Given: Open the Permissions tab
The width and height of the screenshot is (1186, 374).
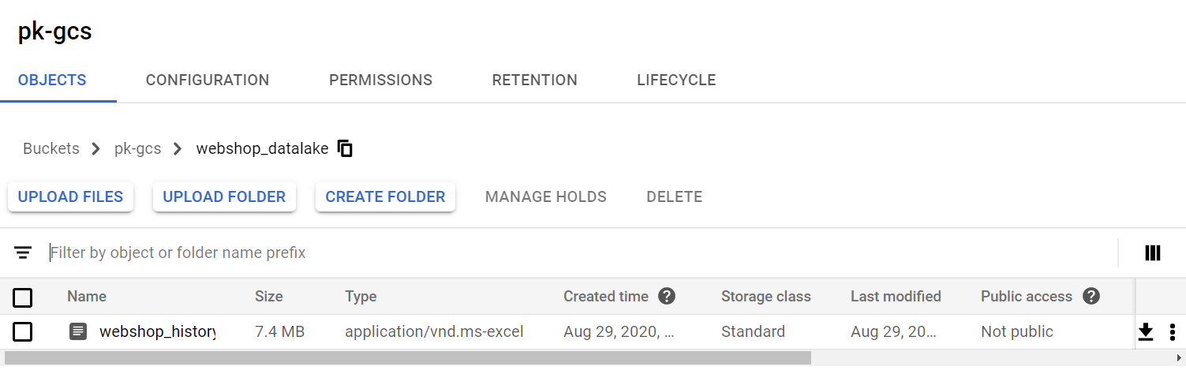Looking at the screenshot, I should click(380, 80).
